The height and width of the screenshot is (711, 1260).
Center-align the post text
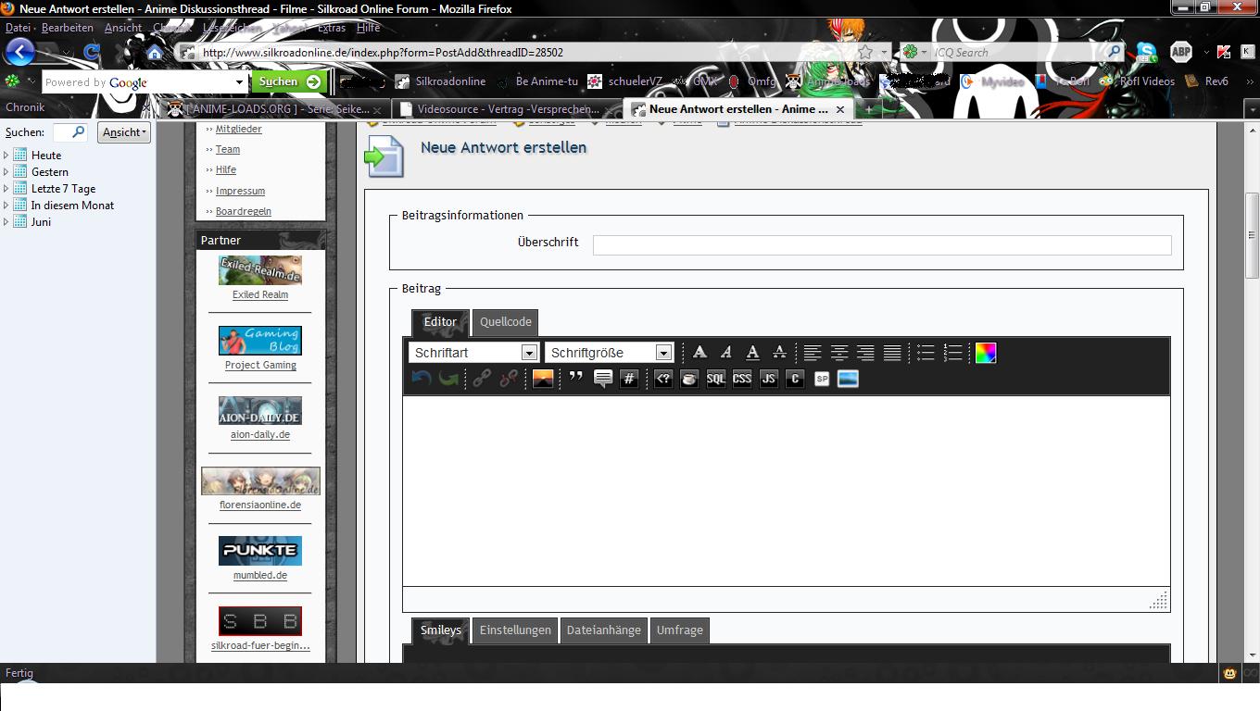(x=838, y=353)
